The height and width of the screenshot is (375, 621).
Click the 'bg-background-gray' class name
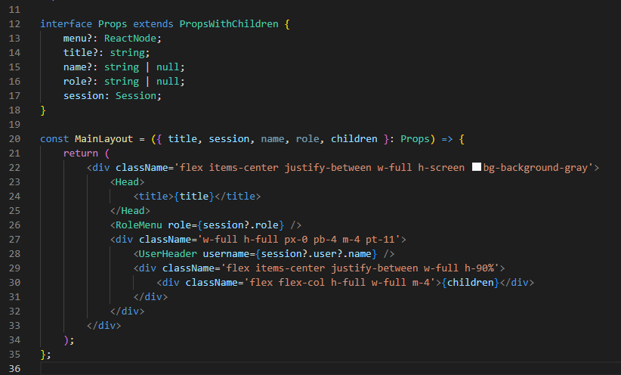pos(536,167)
